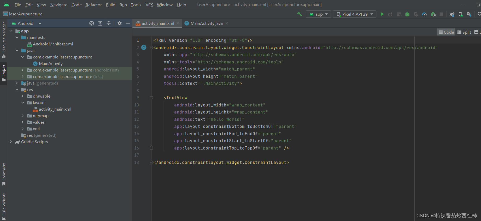Image resolution: width=481 pixels, height=221 pixels.
Task: Click the class gutter icon on line 2
Action: 144,47
